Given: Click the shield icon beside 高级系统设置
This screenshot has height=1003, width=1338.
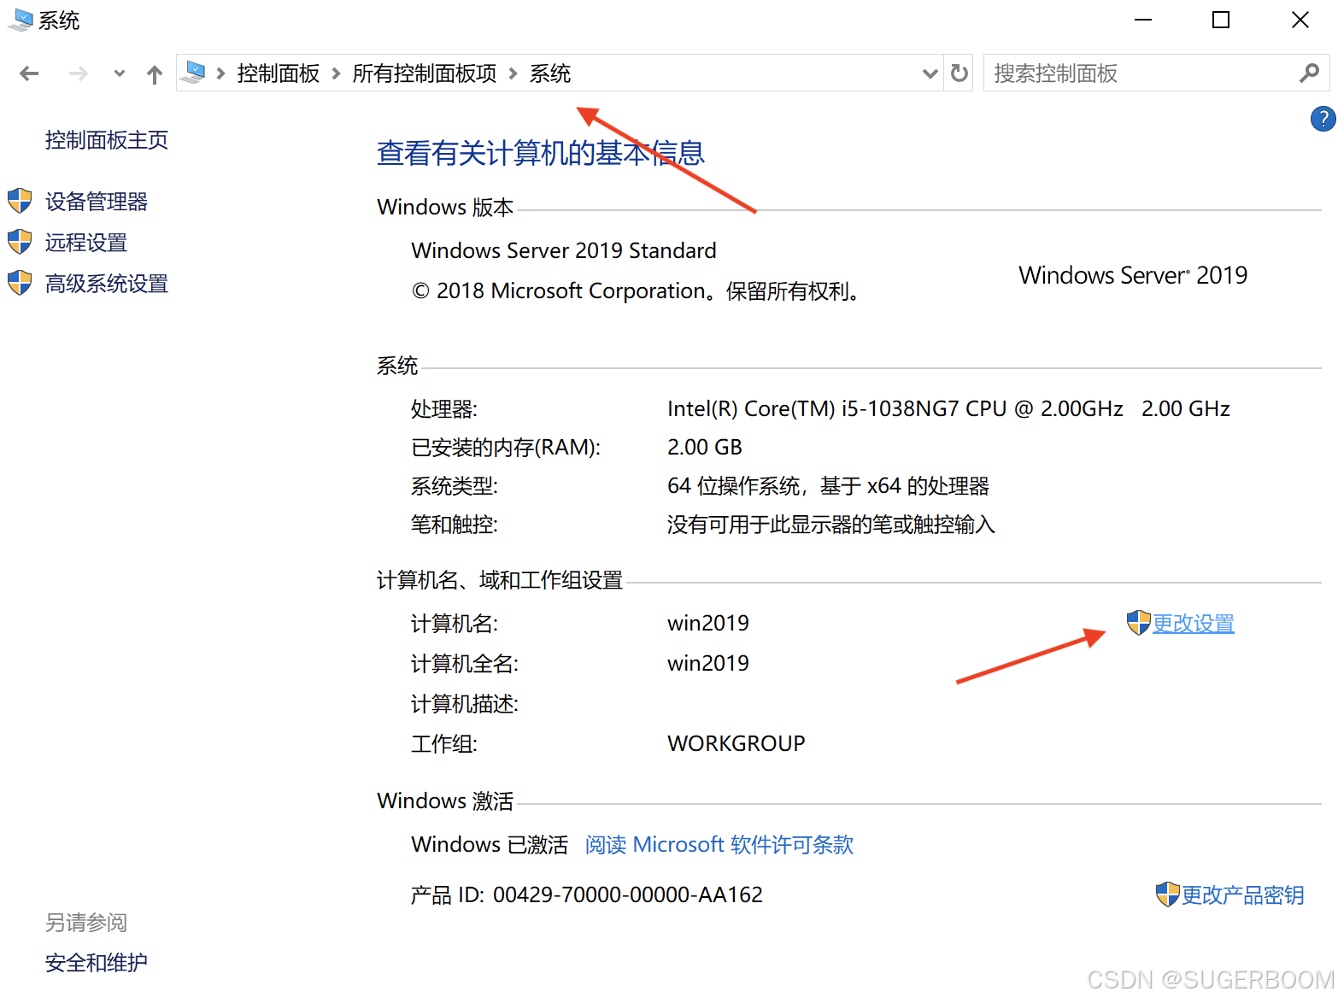Looking at the screenshot, I should (20, 283).
